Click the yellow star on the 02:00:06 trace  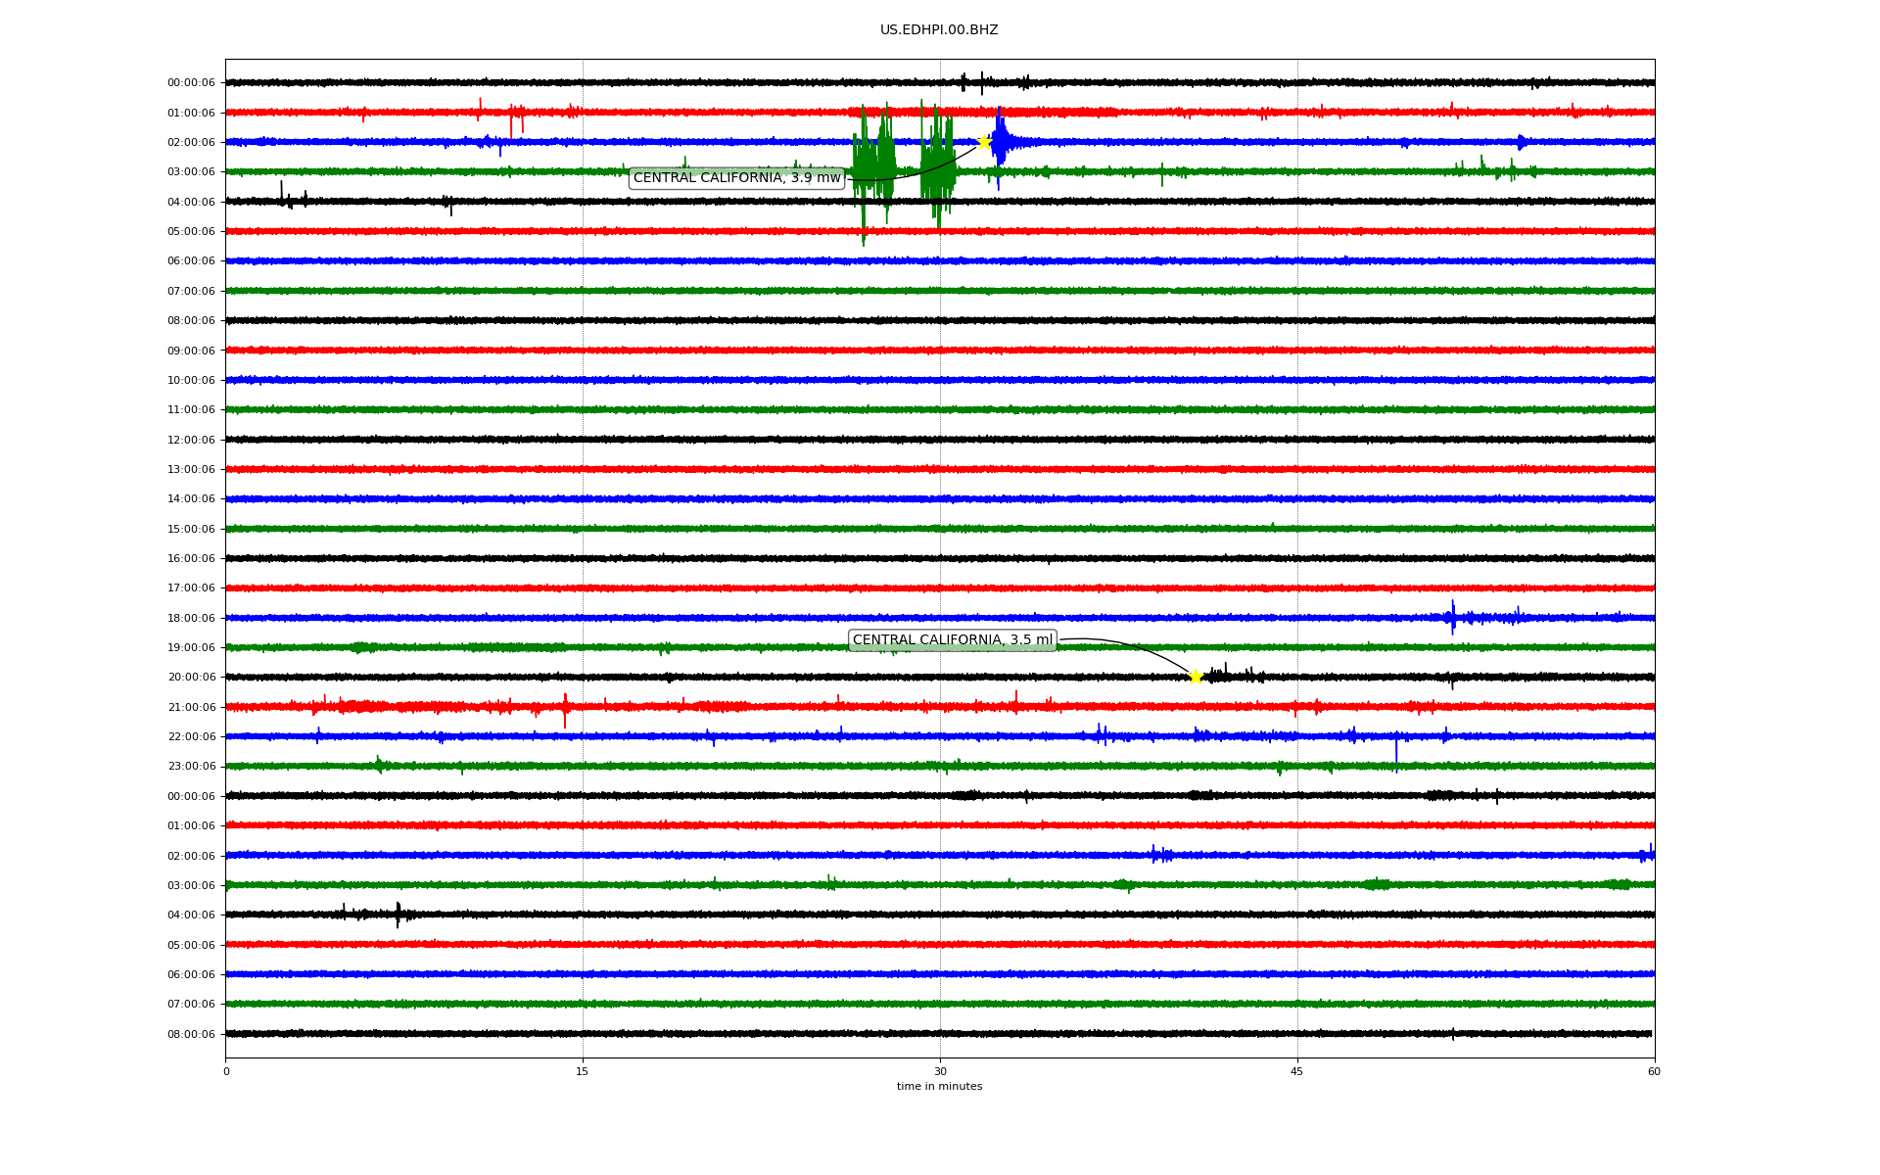(x=984, y=142)
